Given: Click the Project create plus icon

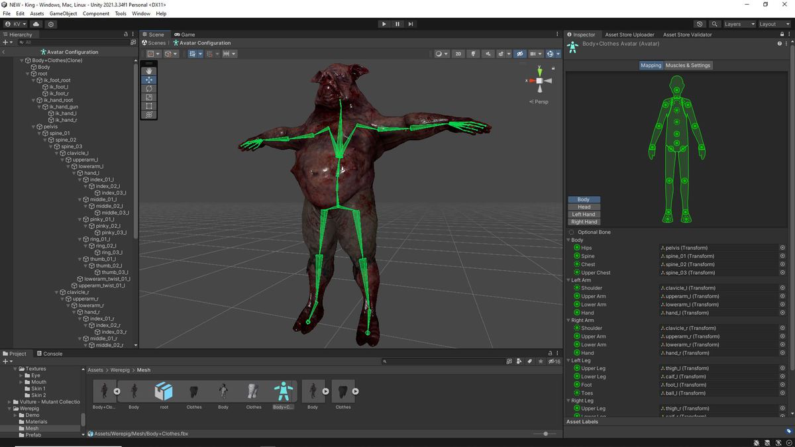Looking at the screenshot, I should [x=7, y=362].
